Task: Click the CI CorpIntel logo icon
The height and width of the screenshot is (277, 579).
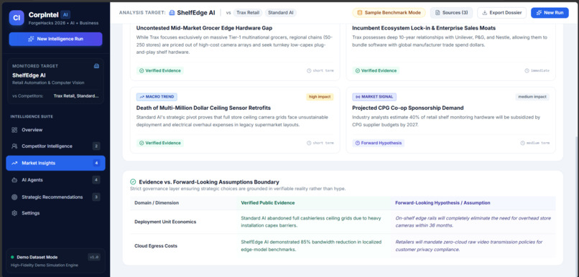Action: click(17, 18)
